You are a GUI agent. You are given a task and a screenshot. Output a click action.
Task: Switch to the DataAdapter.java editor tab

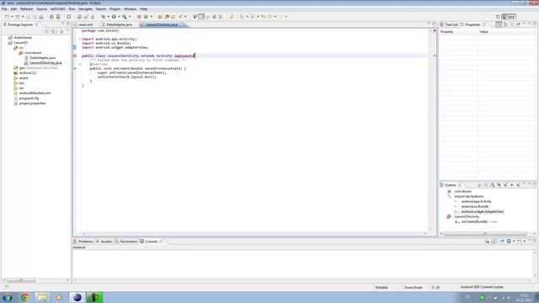(x=119, y=24)
